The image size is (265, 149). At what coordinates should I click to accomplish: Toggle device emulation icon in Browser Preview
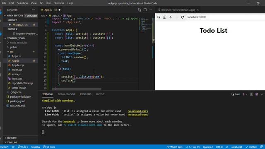(165, 17)
